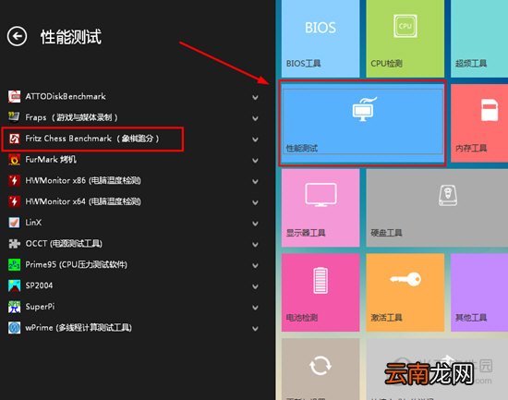Click Fraps (游戏与媒体录制) entry text

[x=72, y=117]
